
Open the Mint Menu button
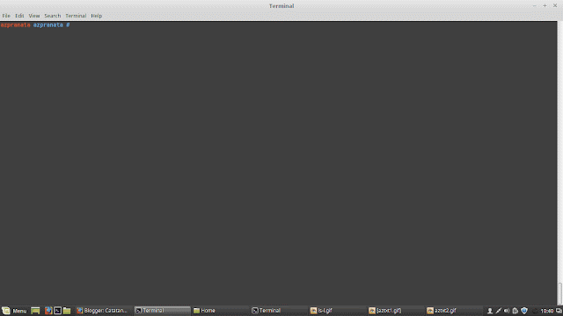pos(14,311)
